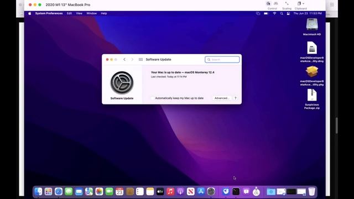Image resolution: width=354 pixels, height=199 pixels.
Task: Launch App Store from the Dock
Action: [201, 192]
